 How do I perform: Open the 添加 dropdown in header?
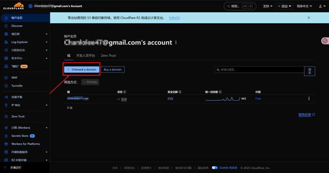click(284, 6)
